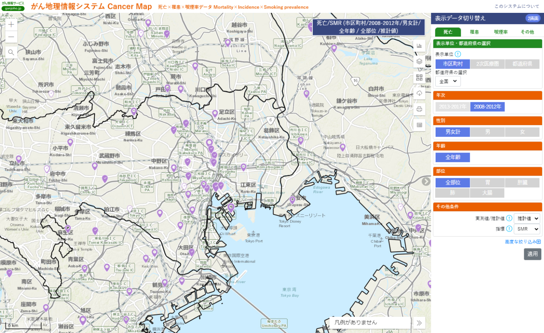Zoom out of the map
Image resolution: width=544 pixels, height=333 pixels.
11,37
